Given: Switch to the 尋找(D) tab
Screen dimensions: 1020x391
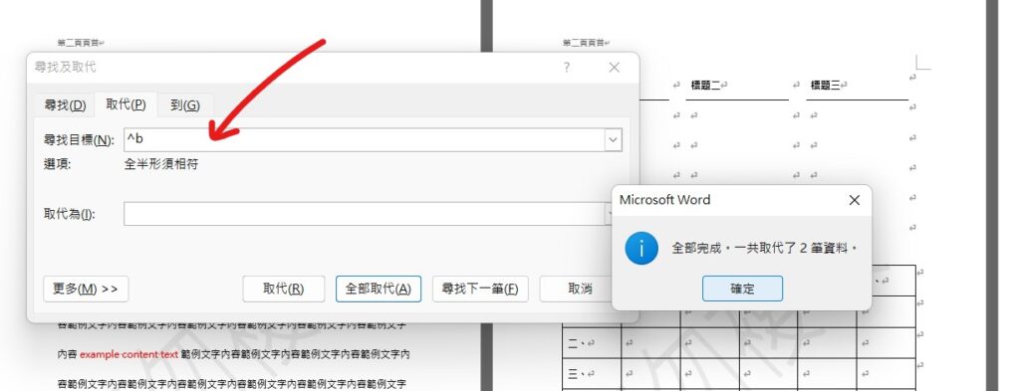Looking at the screenshot, I should pos(65,105).
